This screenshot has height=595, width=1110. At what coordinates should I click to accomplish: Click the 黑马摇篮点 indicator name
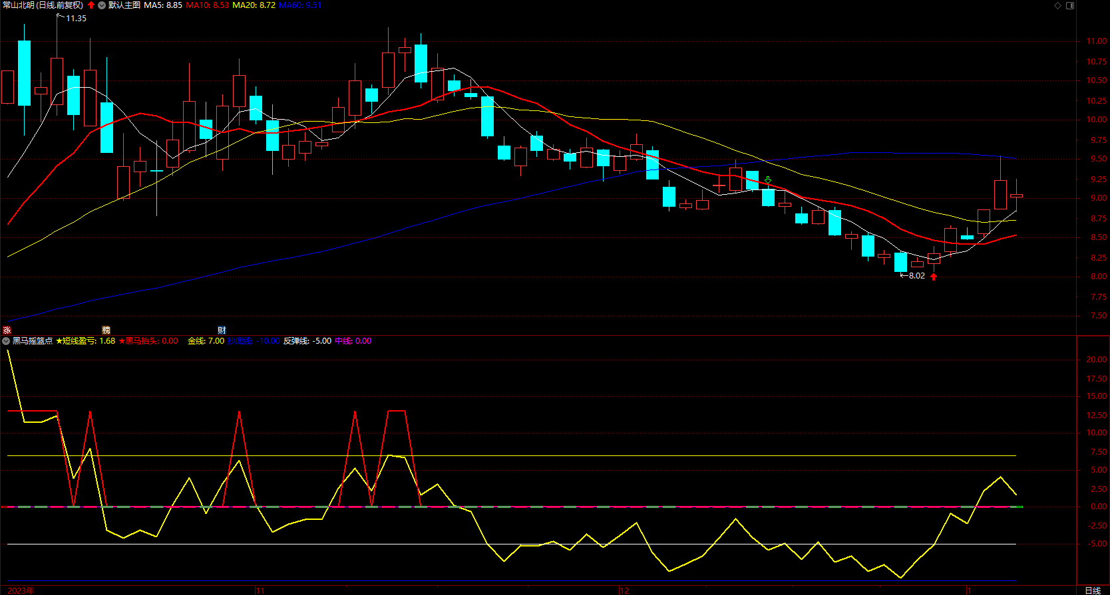33,341
